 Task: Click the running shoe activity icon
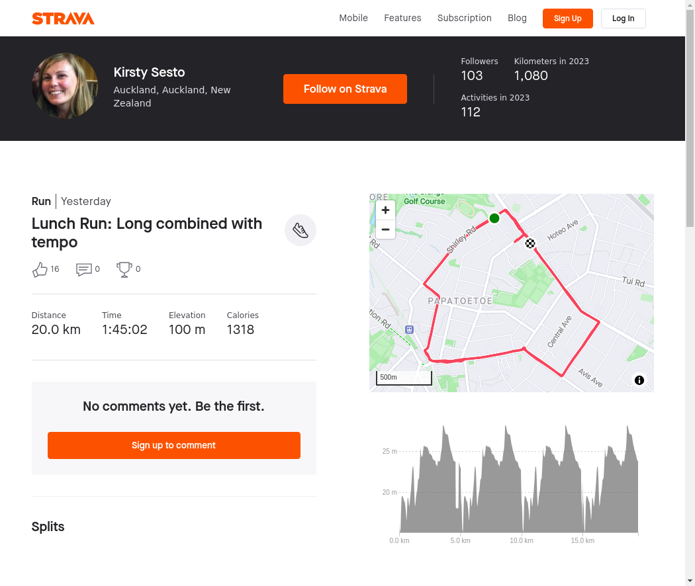(x=301, y=230)
